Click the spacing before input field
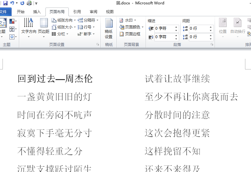Image resolution: width=251 pixels, height=172 pixels. coord(199,28)
